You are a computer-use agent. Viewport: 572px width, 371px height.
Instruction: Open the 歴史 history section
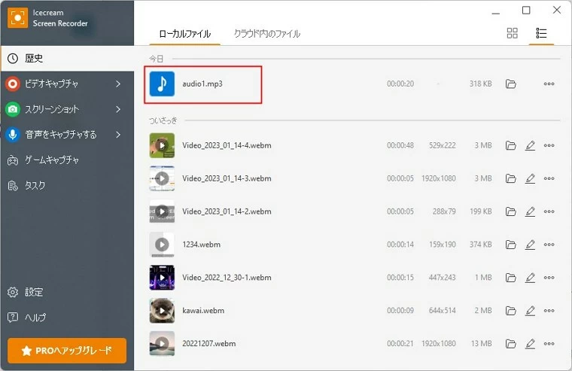coord(34,58)
